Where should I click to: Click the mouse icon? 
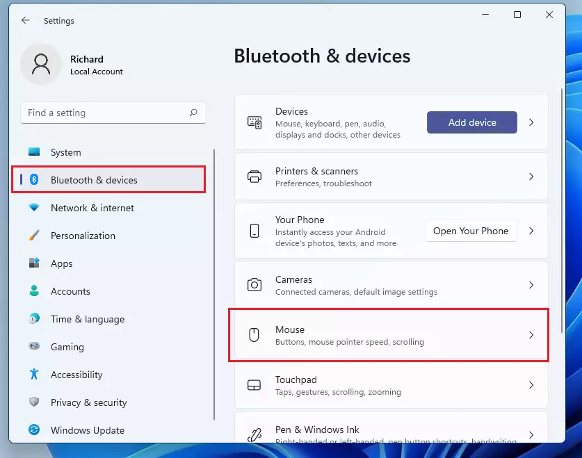tap(254, 335)
